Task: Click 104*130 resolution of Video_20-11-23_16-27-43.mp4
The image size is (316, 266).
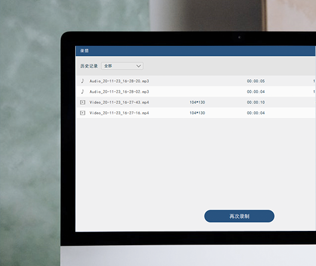Action: coord(197,102)
